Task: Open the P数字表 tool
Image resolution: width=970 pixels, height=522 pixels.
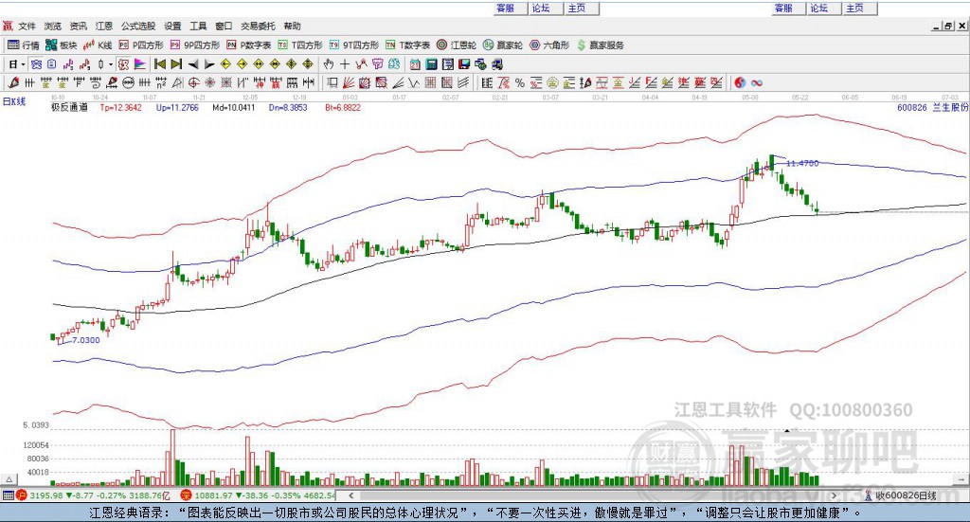Action: click(x=249, y=45)
